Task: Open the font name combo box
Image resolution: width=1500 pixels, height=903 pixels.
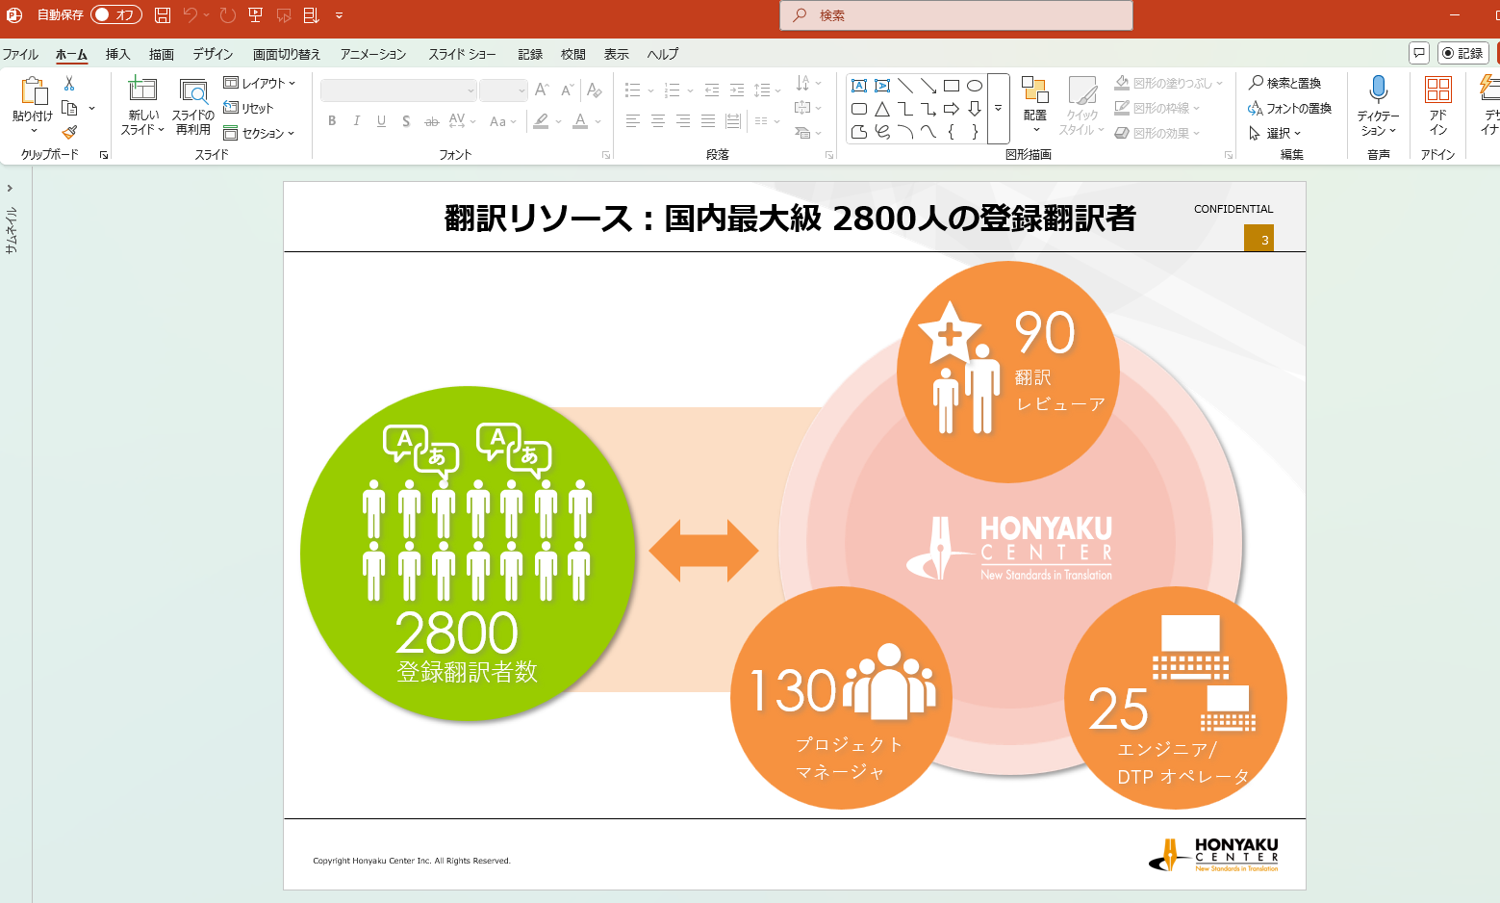Action: [x=398, y=90]
